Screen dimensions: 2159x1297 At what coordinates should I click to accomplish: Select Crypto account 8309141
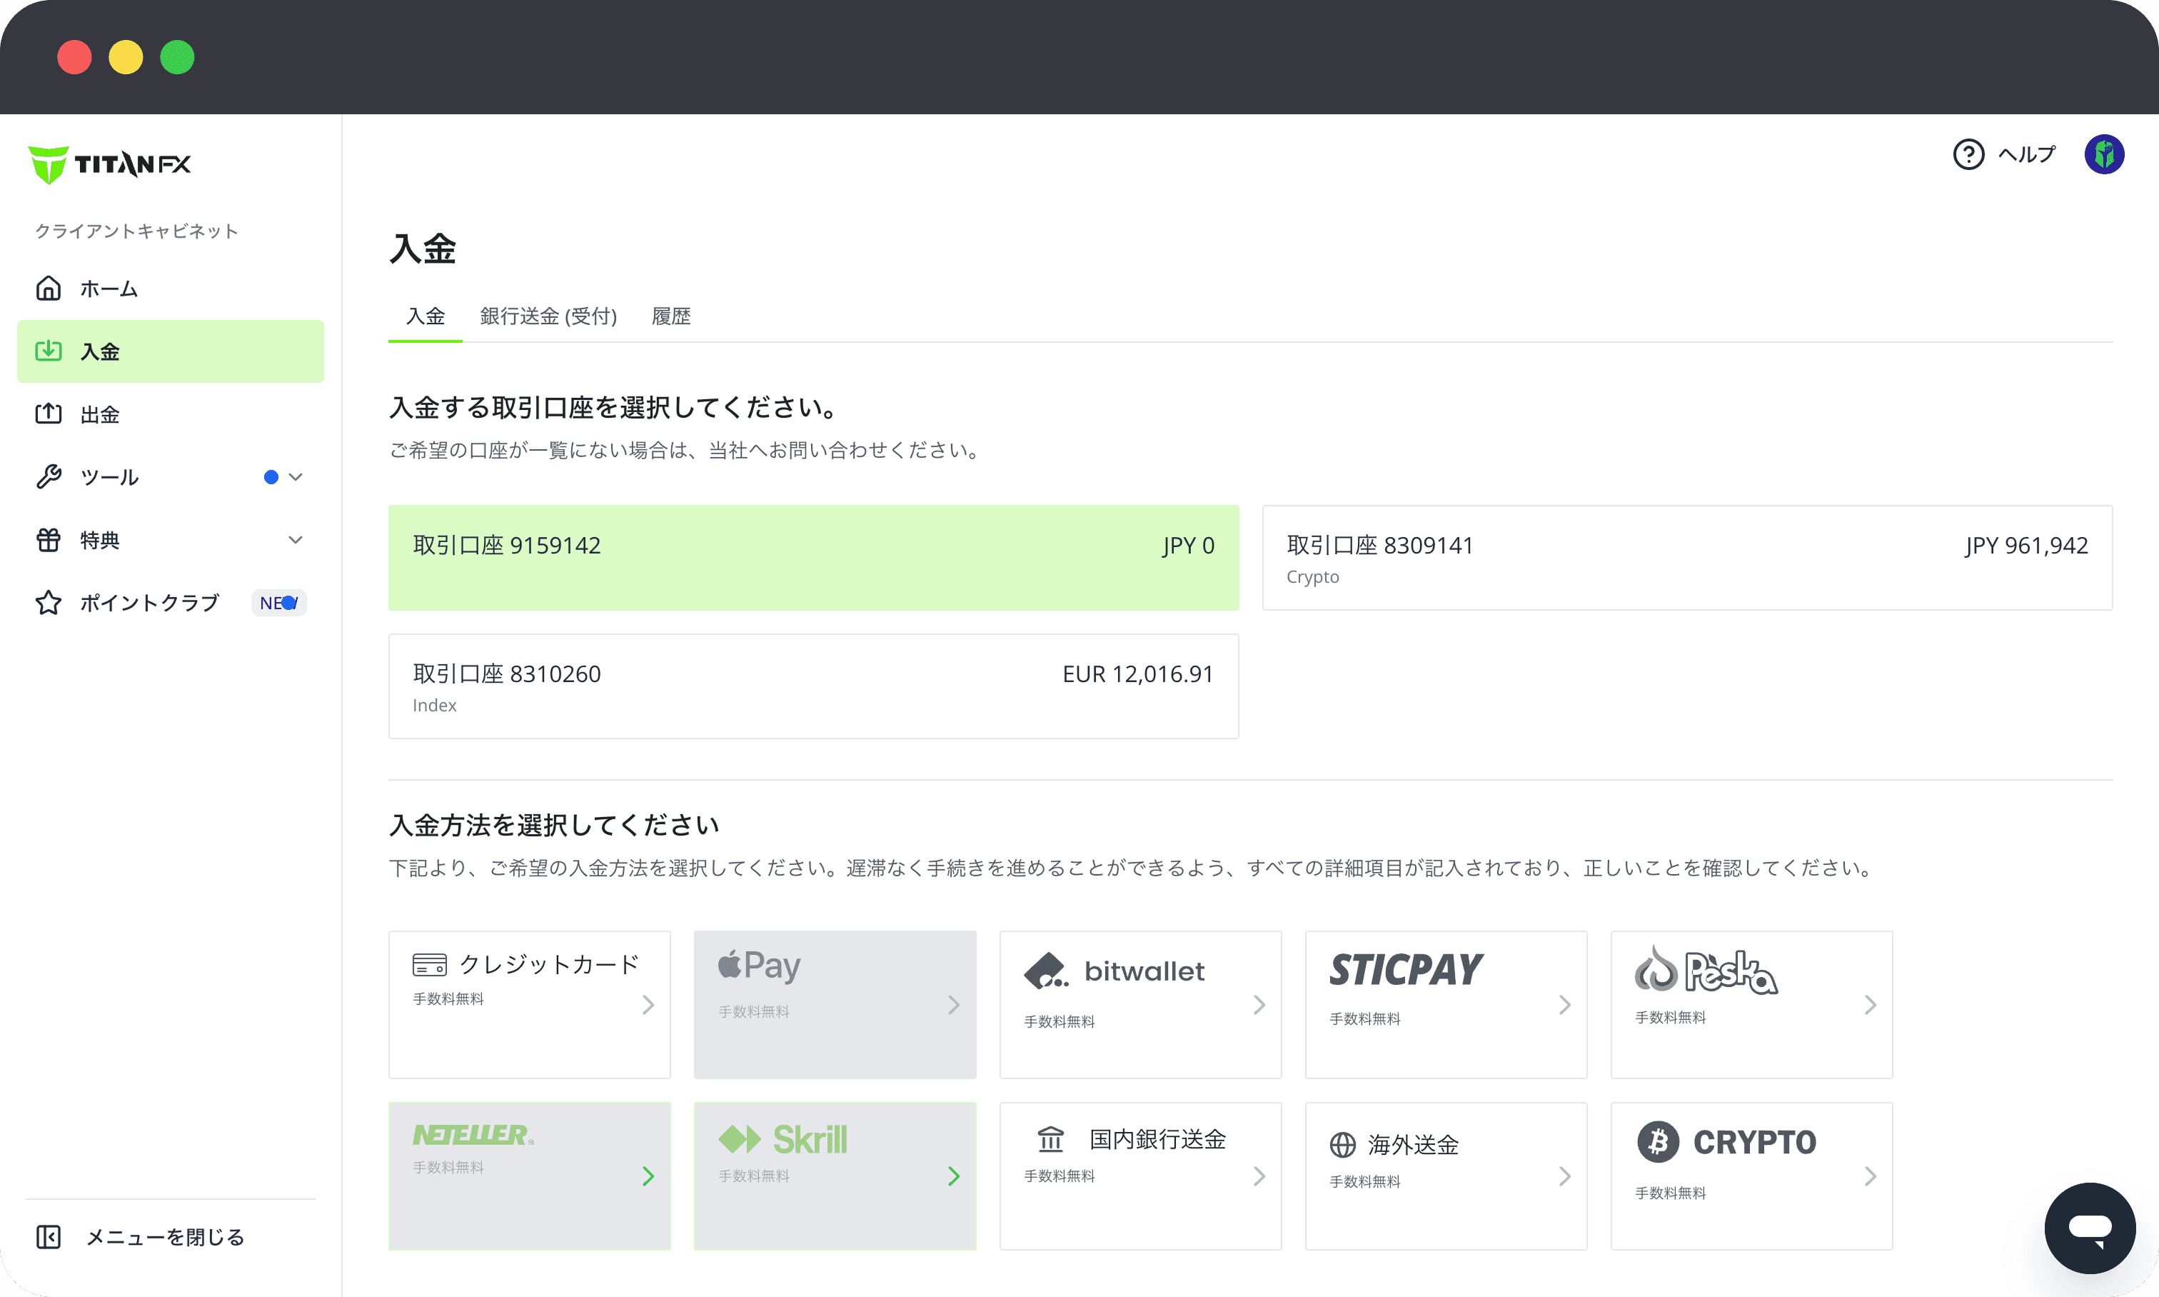tap(1686, 557)
